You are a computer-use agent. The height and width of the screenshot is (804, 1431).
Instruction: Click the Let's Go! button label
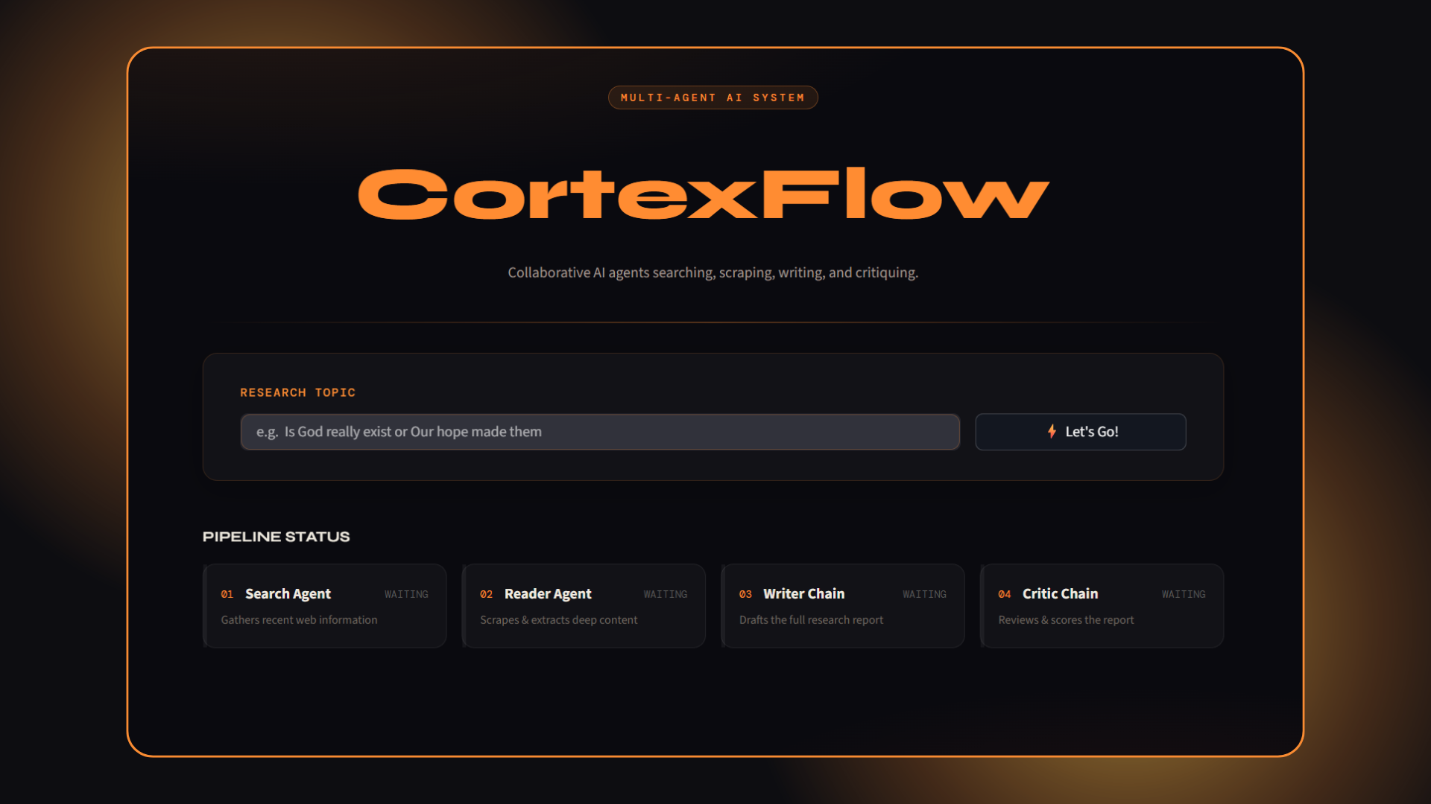point(1092,432)
